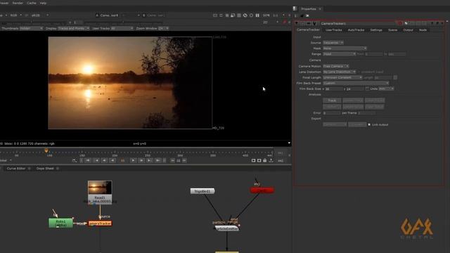Click the Film Back Size y field

354,89
